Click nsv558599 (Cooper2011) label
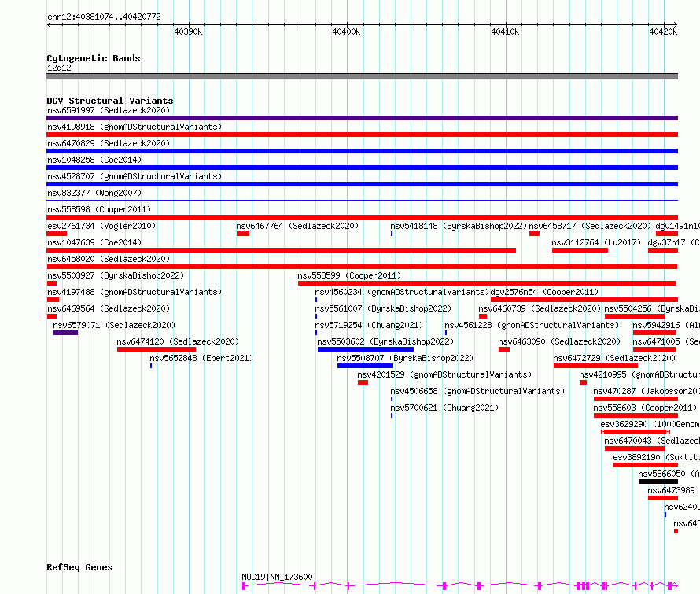Screen dimensions: 700x594 pyautogui.click(x=349, y=275)
